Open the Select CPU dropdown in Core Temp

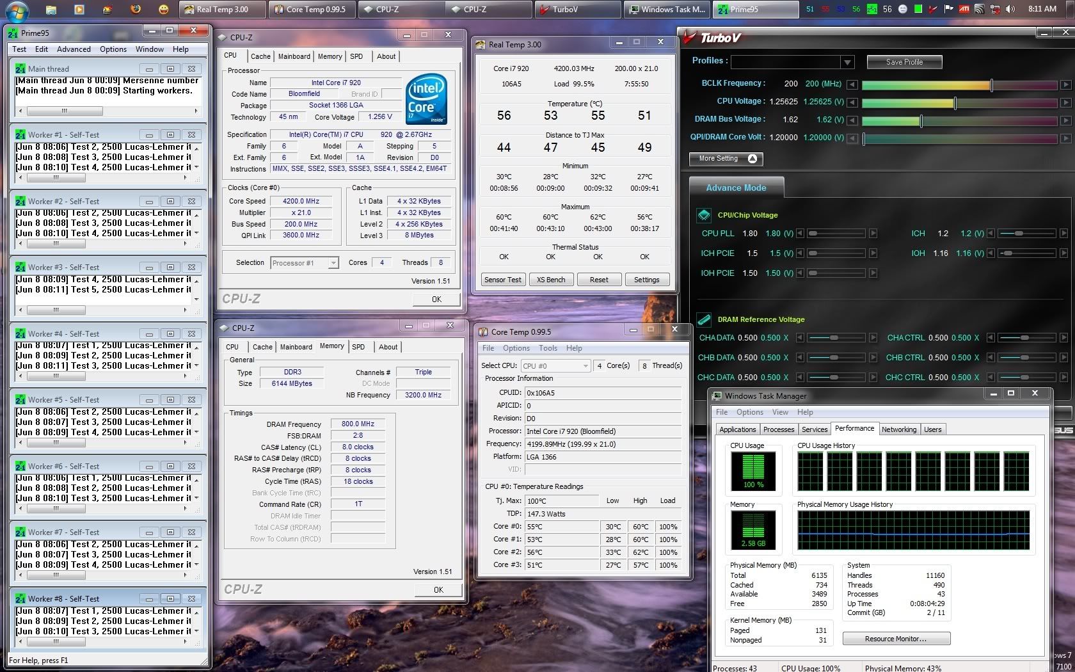point(585,365)
